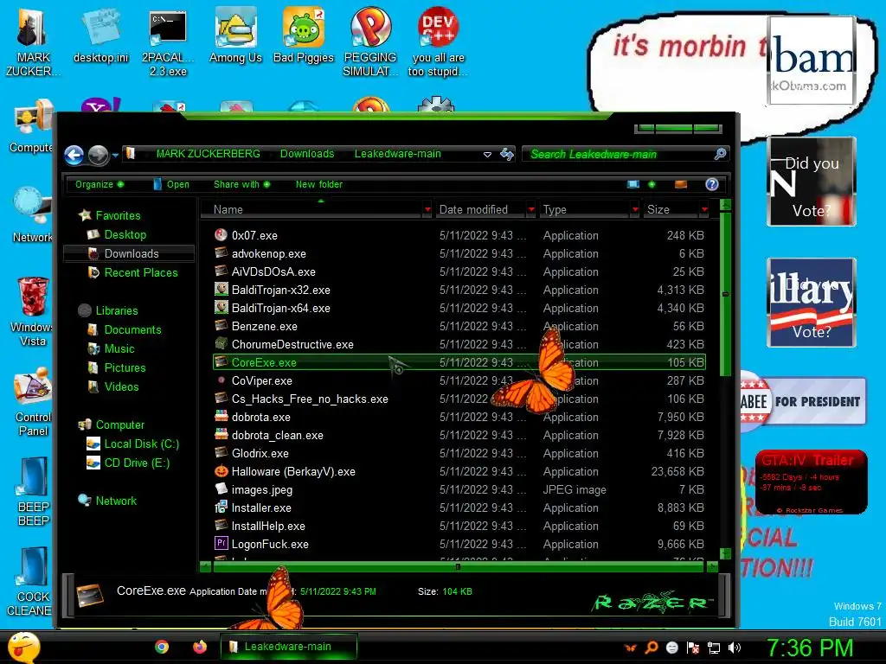This screenshot has width=886, height=664.
Task: Click the volume speaker tray icon
Action: click(x=735, y=648)
